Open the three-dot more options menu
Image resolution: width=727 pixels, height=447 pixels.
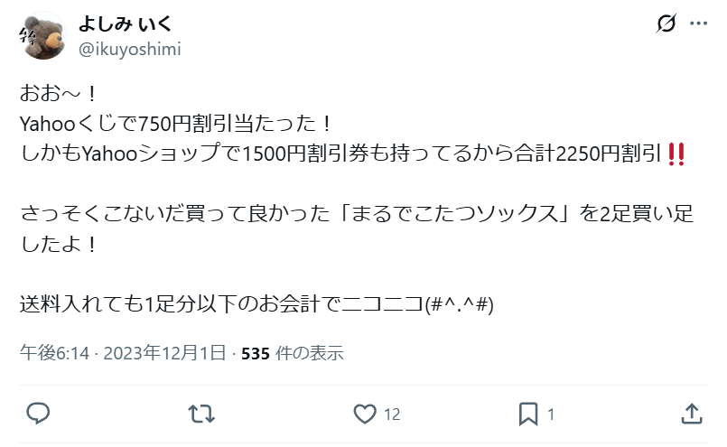tap(699, 23)
